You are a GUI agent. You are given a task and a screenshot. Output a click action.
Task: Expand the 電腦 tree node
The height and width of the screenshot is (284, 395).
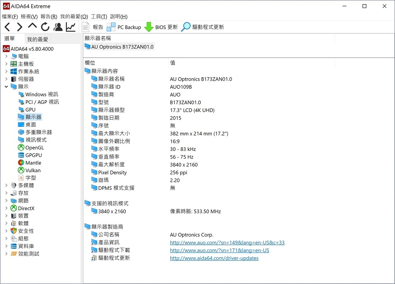[x=6, y=56]
